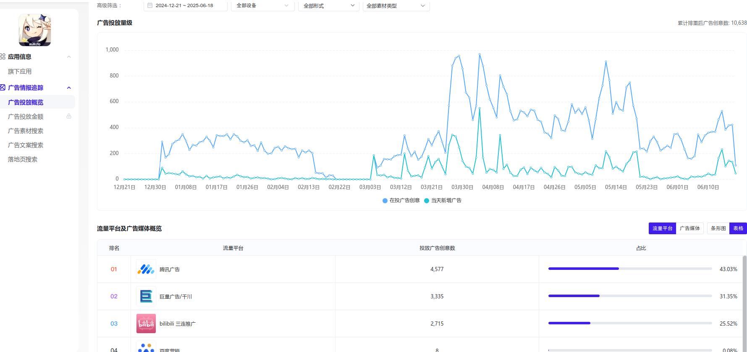Click the 百度营销 platform logo
The width and height of the screenshot is (747, 352).
tap(146, 347)
